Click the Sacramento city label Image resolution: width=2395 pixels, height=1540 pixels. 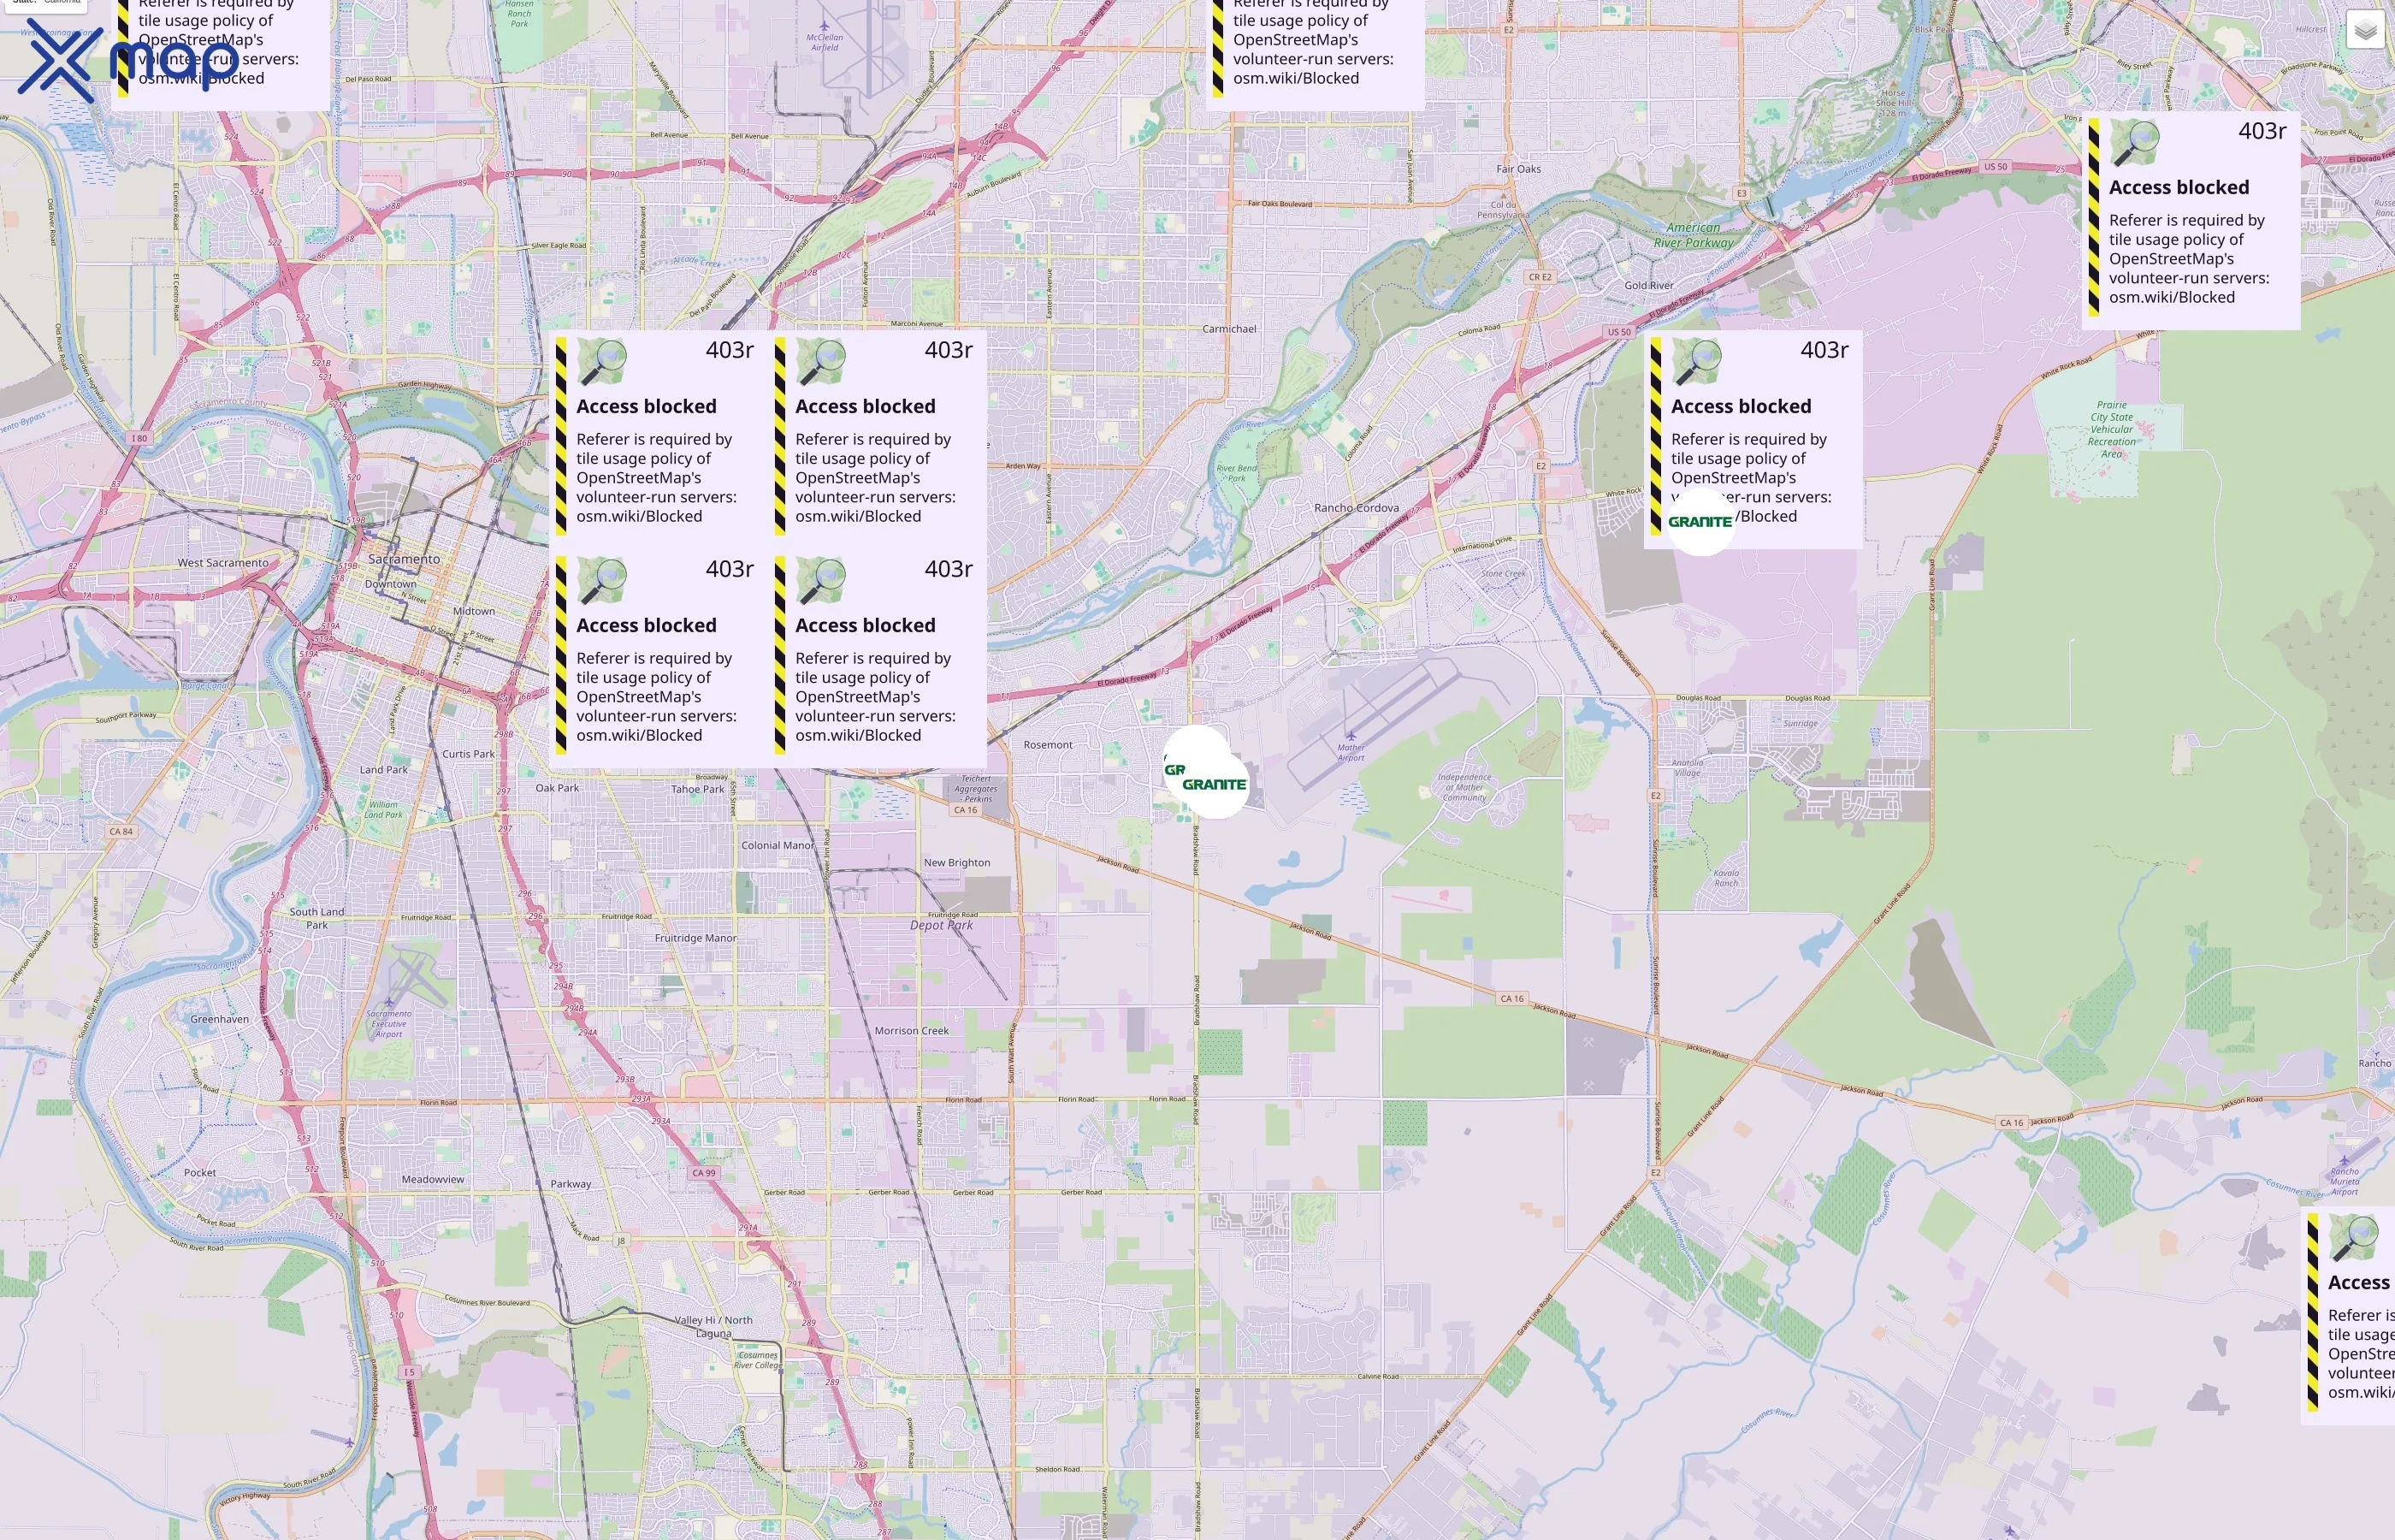click(x=404, y=559)
